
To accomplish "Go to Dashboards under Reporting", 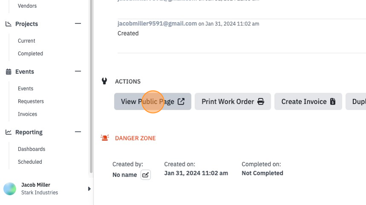I will (31, 149).
